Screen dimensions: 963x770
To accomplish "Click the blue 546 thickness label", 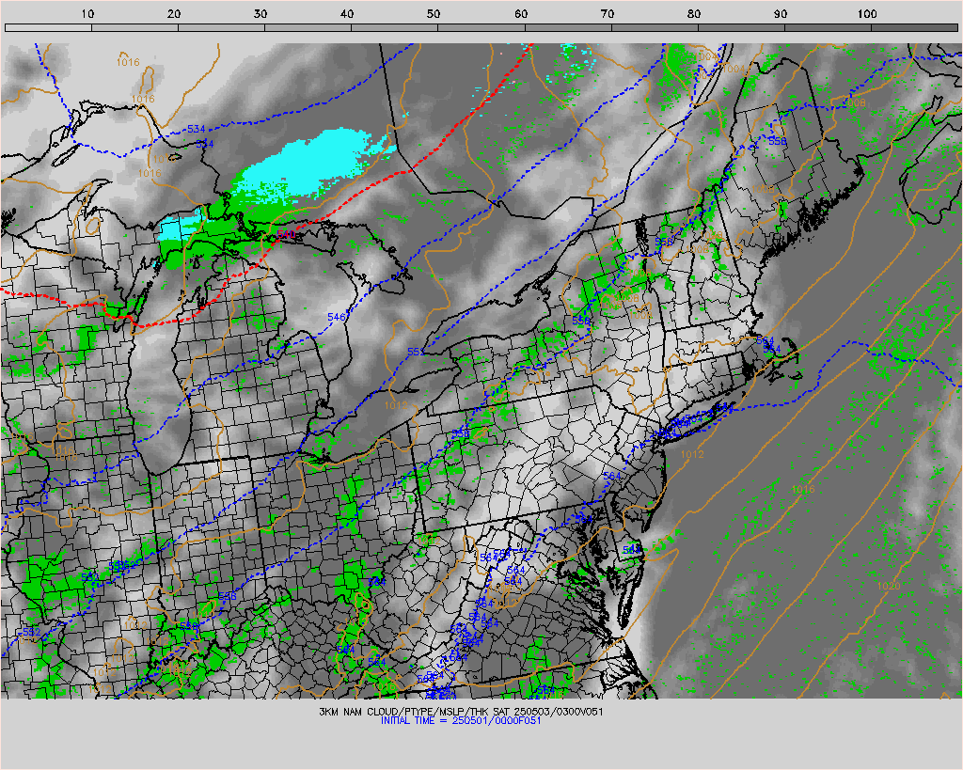I will [x=337, y=317].
